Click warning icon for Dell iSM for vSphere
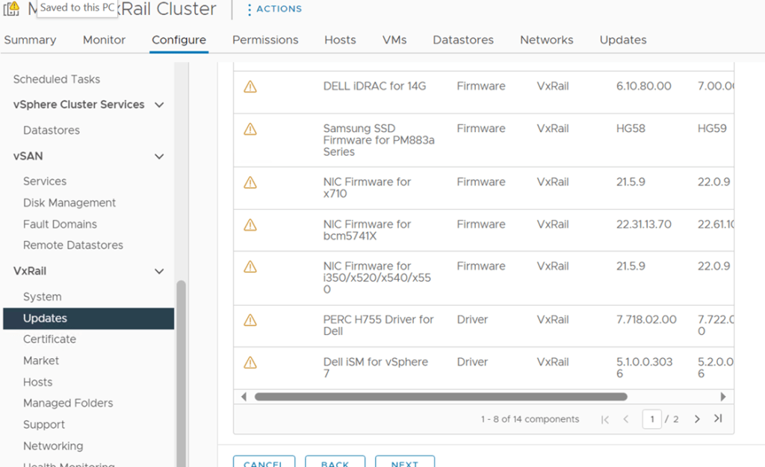The height and width of the screenshot is (467, 765). pyautogui.click(x=250, y=363)
